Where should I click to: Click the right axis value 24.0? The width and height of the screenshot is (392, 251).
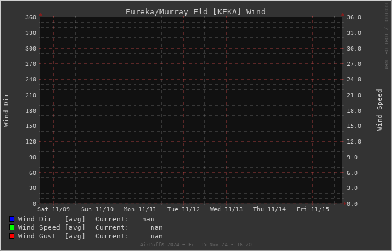pyautogui.click(x=354, y=80)
